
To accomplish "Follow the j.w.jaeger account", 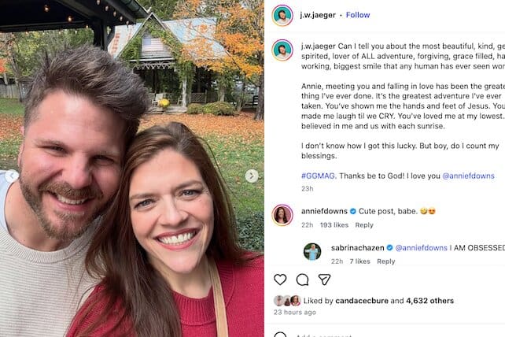I will (x=358, y=15).
